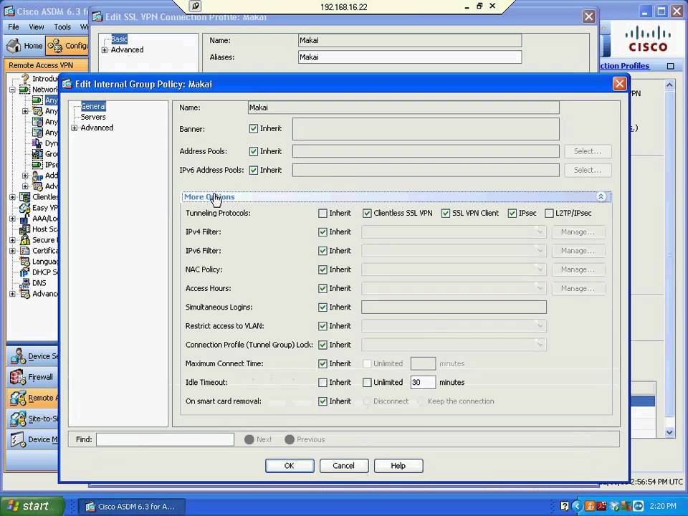Open Site-to-Site VPN navigation icon
688x516 pixels.
pos(18,419)
